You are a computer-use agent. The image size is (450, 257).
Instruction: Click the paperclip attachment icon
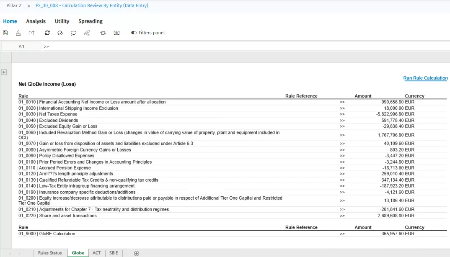[87, 33]
